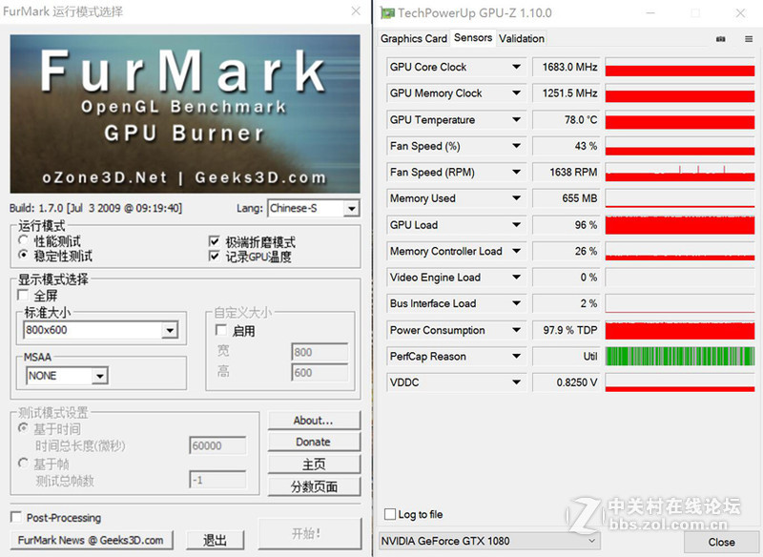Click the 655 MB memory used value
763x557 pixels.
567,198
